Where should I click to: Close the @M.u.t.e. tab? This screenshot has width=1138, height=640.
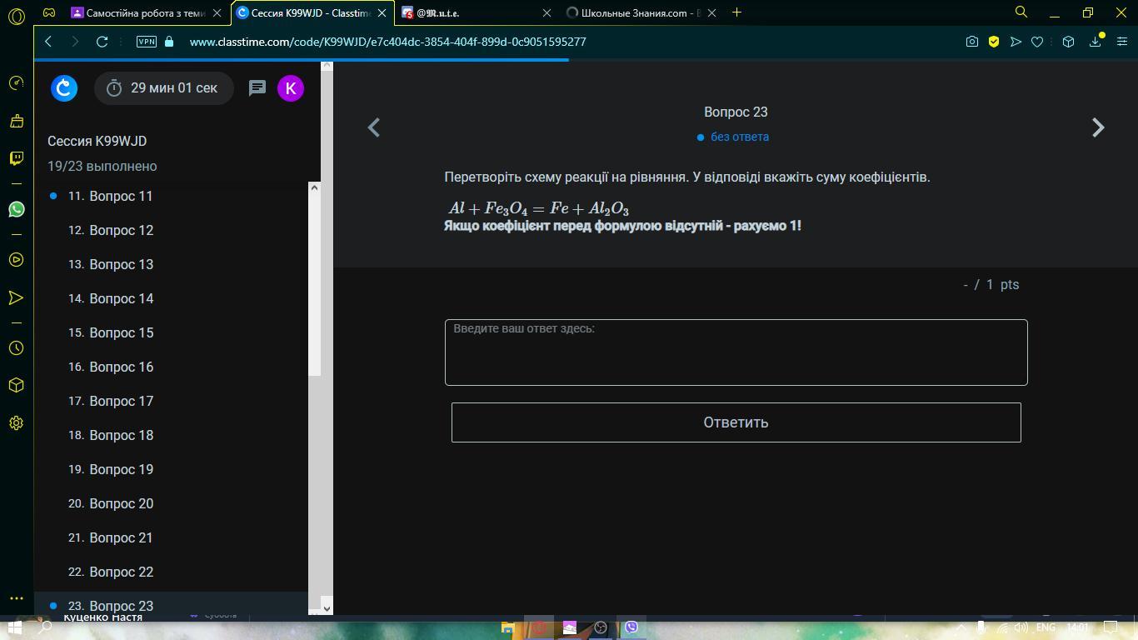coord(547,12)
